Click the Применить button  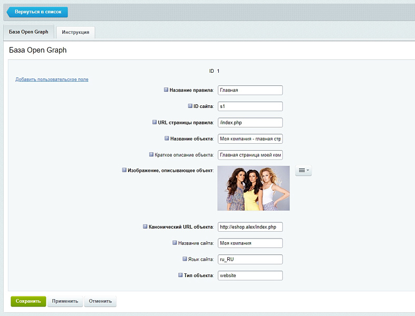coord(65,301)
